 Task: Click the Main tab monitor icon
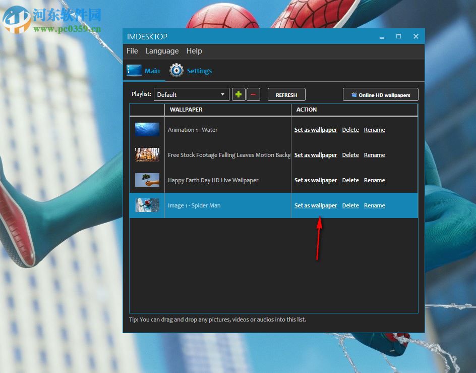tap(133, 71)
